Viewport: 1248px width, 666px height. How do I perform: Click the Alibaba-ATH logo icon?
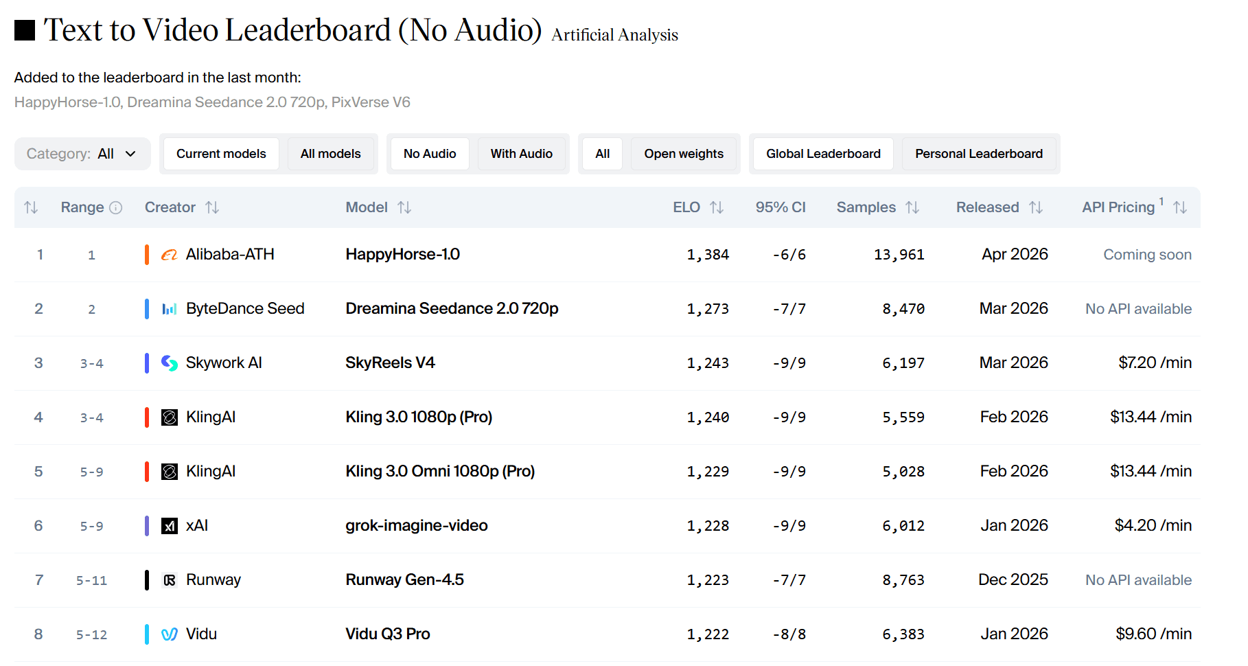click(x=169, y=255)
